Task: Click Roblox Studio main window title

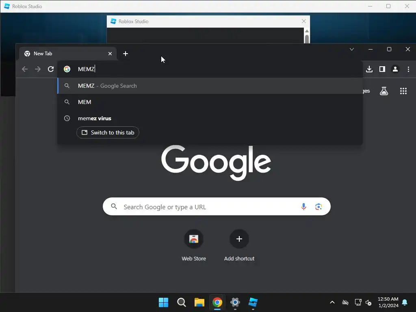Action: tap(27, 6)
